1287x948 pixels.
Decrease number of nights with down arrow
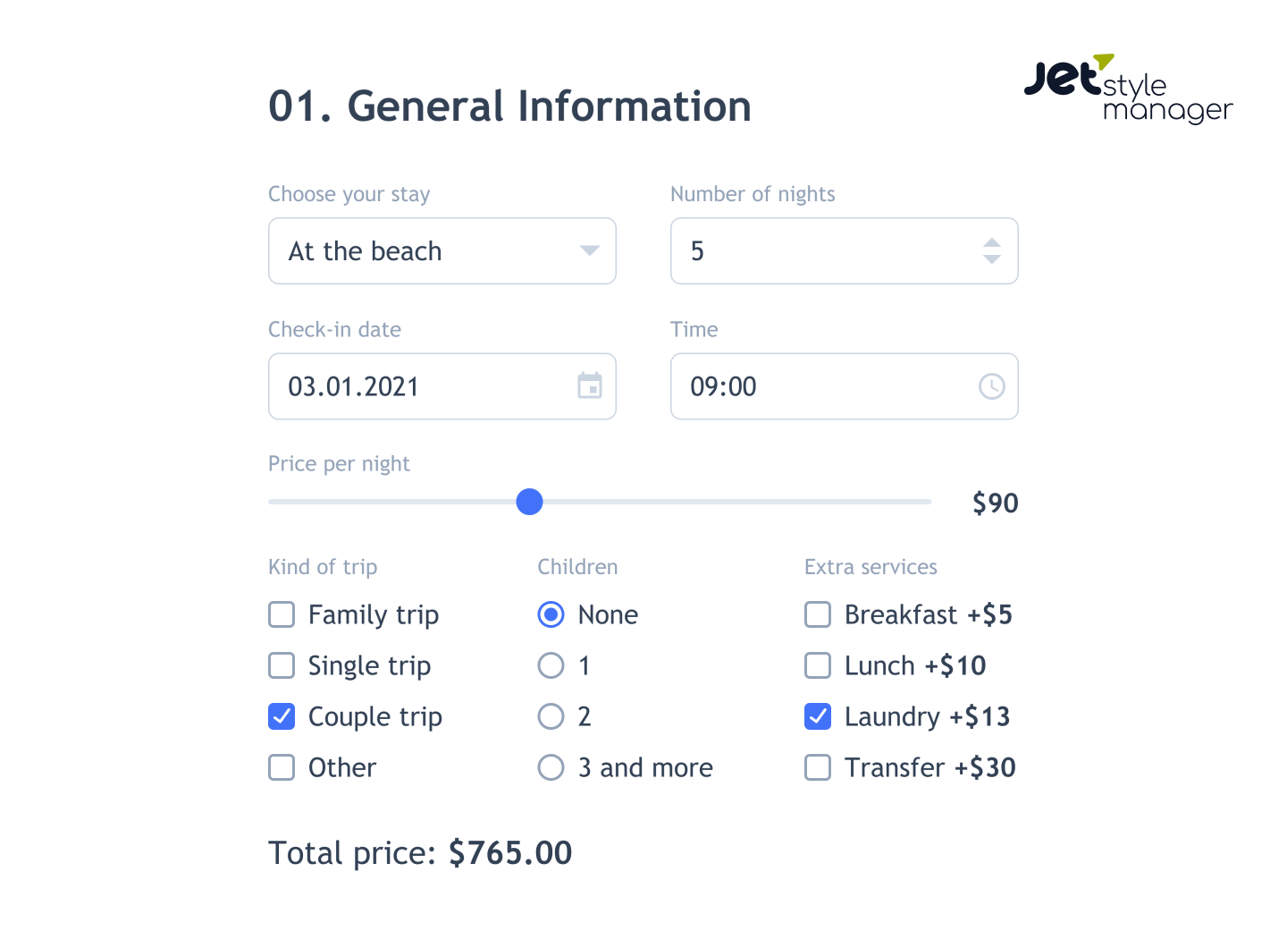coord(992,259)
